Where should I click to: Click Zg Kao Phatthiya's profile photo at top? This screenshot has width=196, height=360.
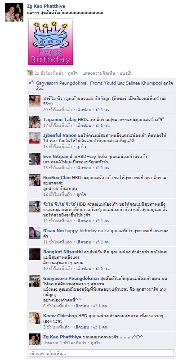click(x=14, y=13)
